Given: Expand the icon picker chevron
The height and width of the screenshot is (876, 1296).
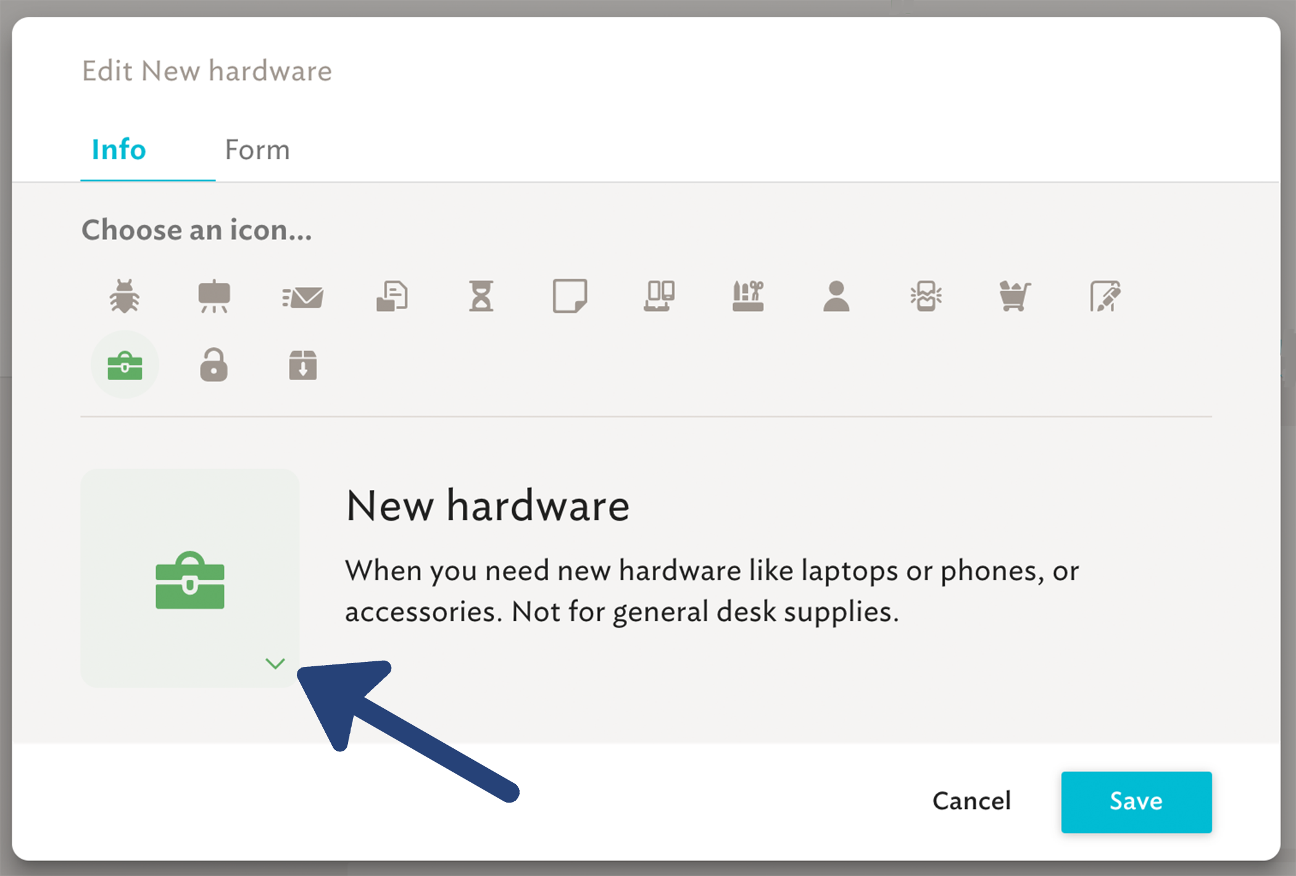Looking at the screenshot, I should click(275, 664).
